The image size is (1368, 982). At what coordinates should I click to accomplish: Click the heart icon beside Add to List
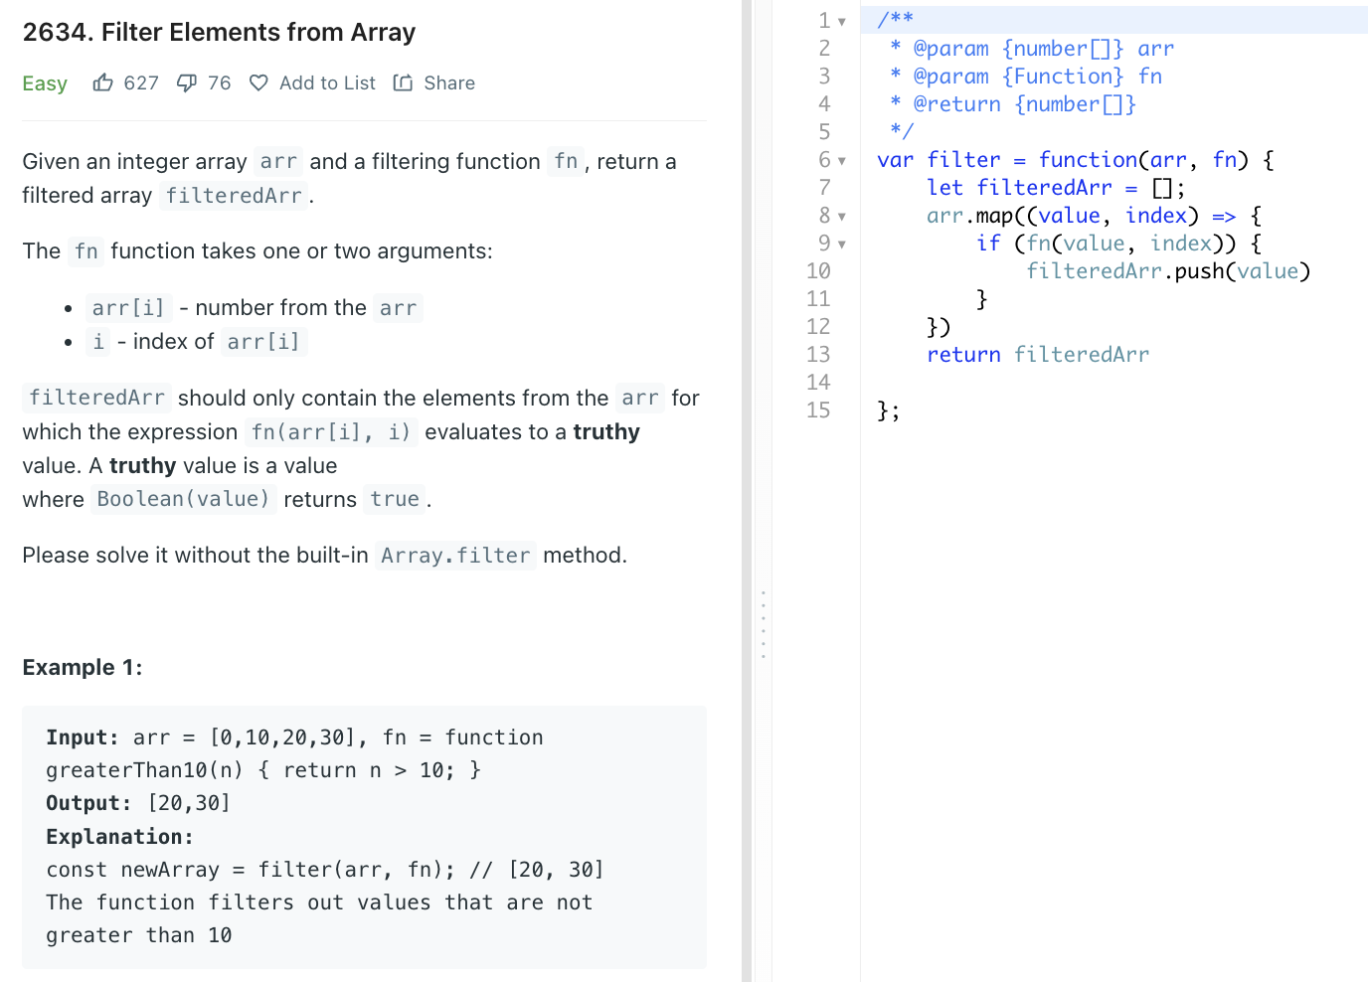257,82
